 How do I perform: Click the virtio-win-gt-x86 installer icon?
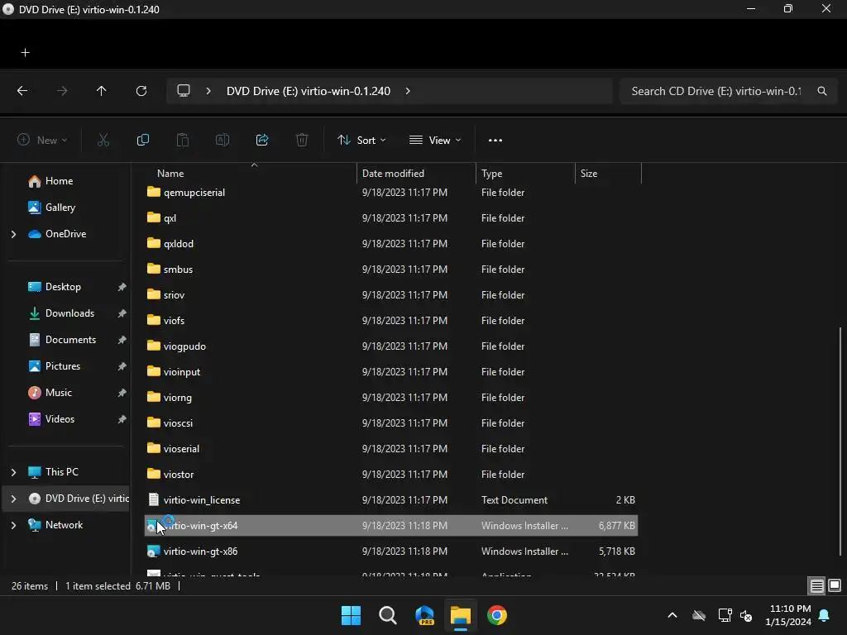pyautogui.click(x=153, y=551)
